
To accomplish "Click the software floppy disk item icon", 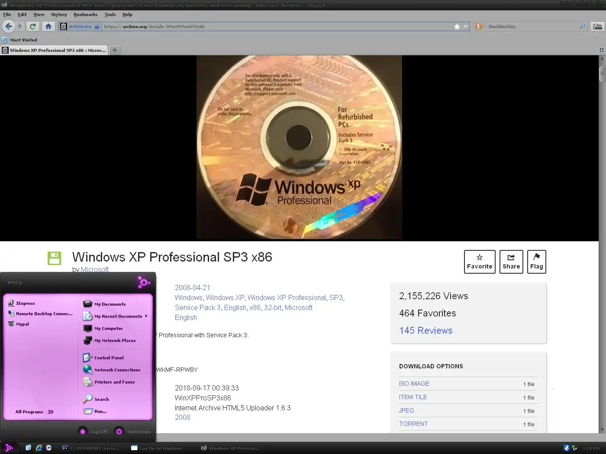I will click(55, 258).
